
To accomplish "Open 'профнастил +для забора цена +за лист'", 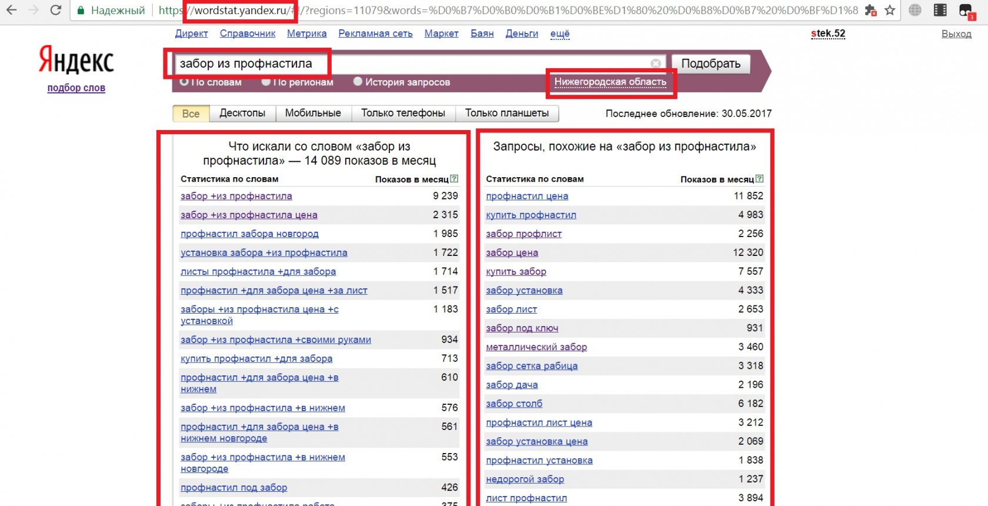I will click(274, 290).
